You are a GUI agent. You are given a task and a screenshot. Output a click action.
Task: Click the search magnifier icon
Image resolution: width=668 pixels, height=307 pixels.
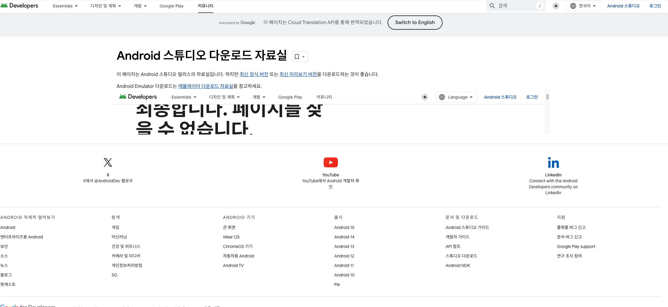tap(492, 6)
